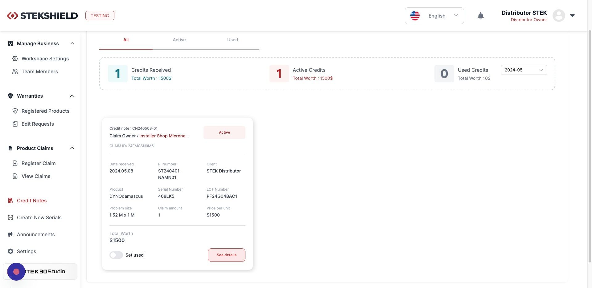Click the LOT Number PF24G04BAC1
This screenshot has width=592, height=288.
[222, 196]
